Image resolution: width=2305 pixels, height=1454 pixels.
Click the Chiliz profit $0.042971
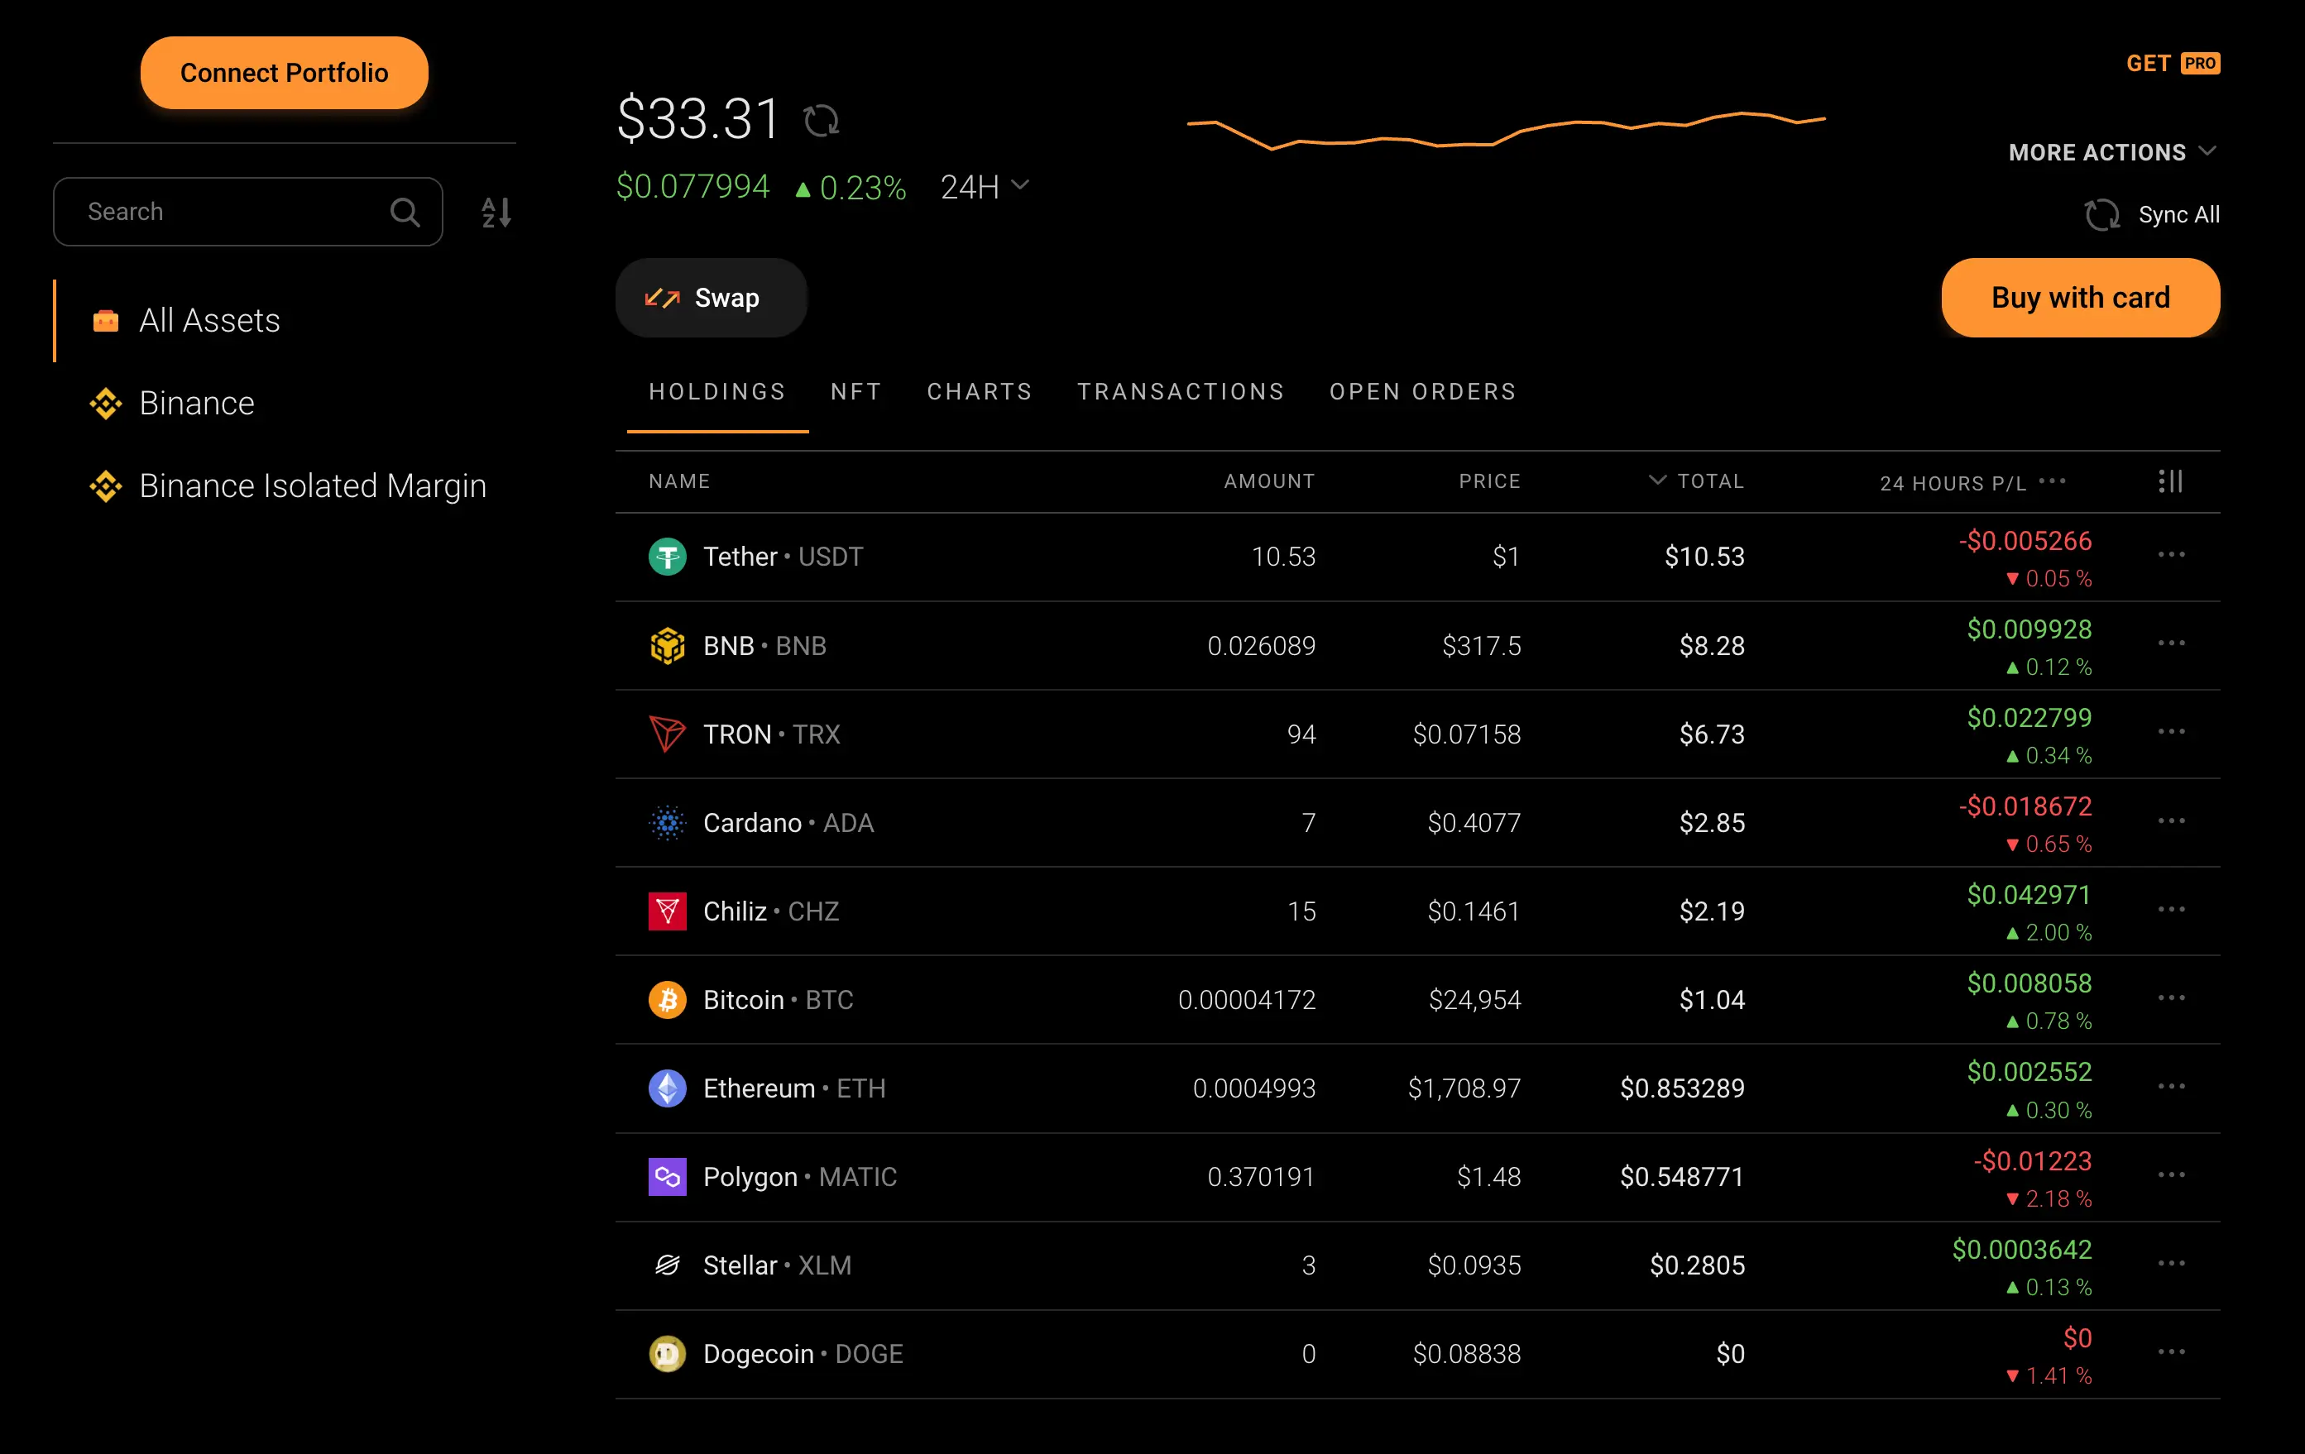2029,895
